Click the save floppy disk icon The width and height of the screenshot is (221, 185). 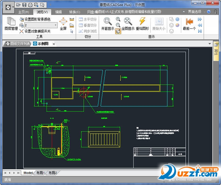[24, 5]
